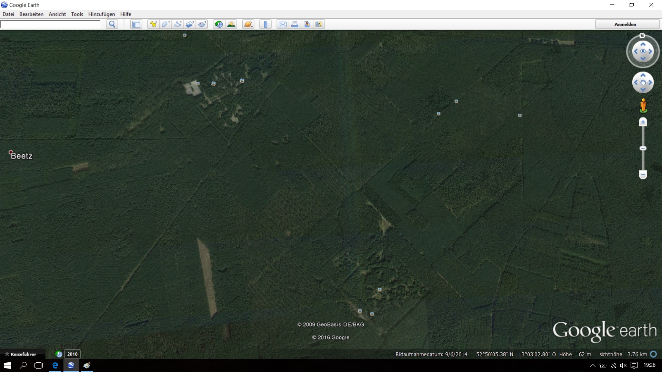The image size is (662, 372).
Task: Toggle sunlight across the landscape
Action: click(x=231, y=24)
